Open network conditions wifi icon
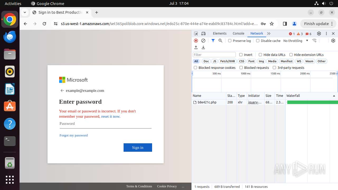Screen dimensions: 338x190 (x=314, y=41)
